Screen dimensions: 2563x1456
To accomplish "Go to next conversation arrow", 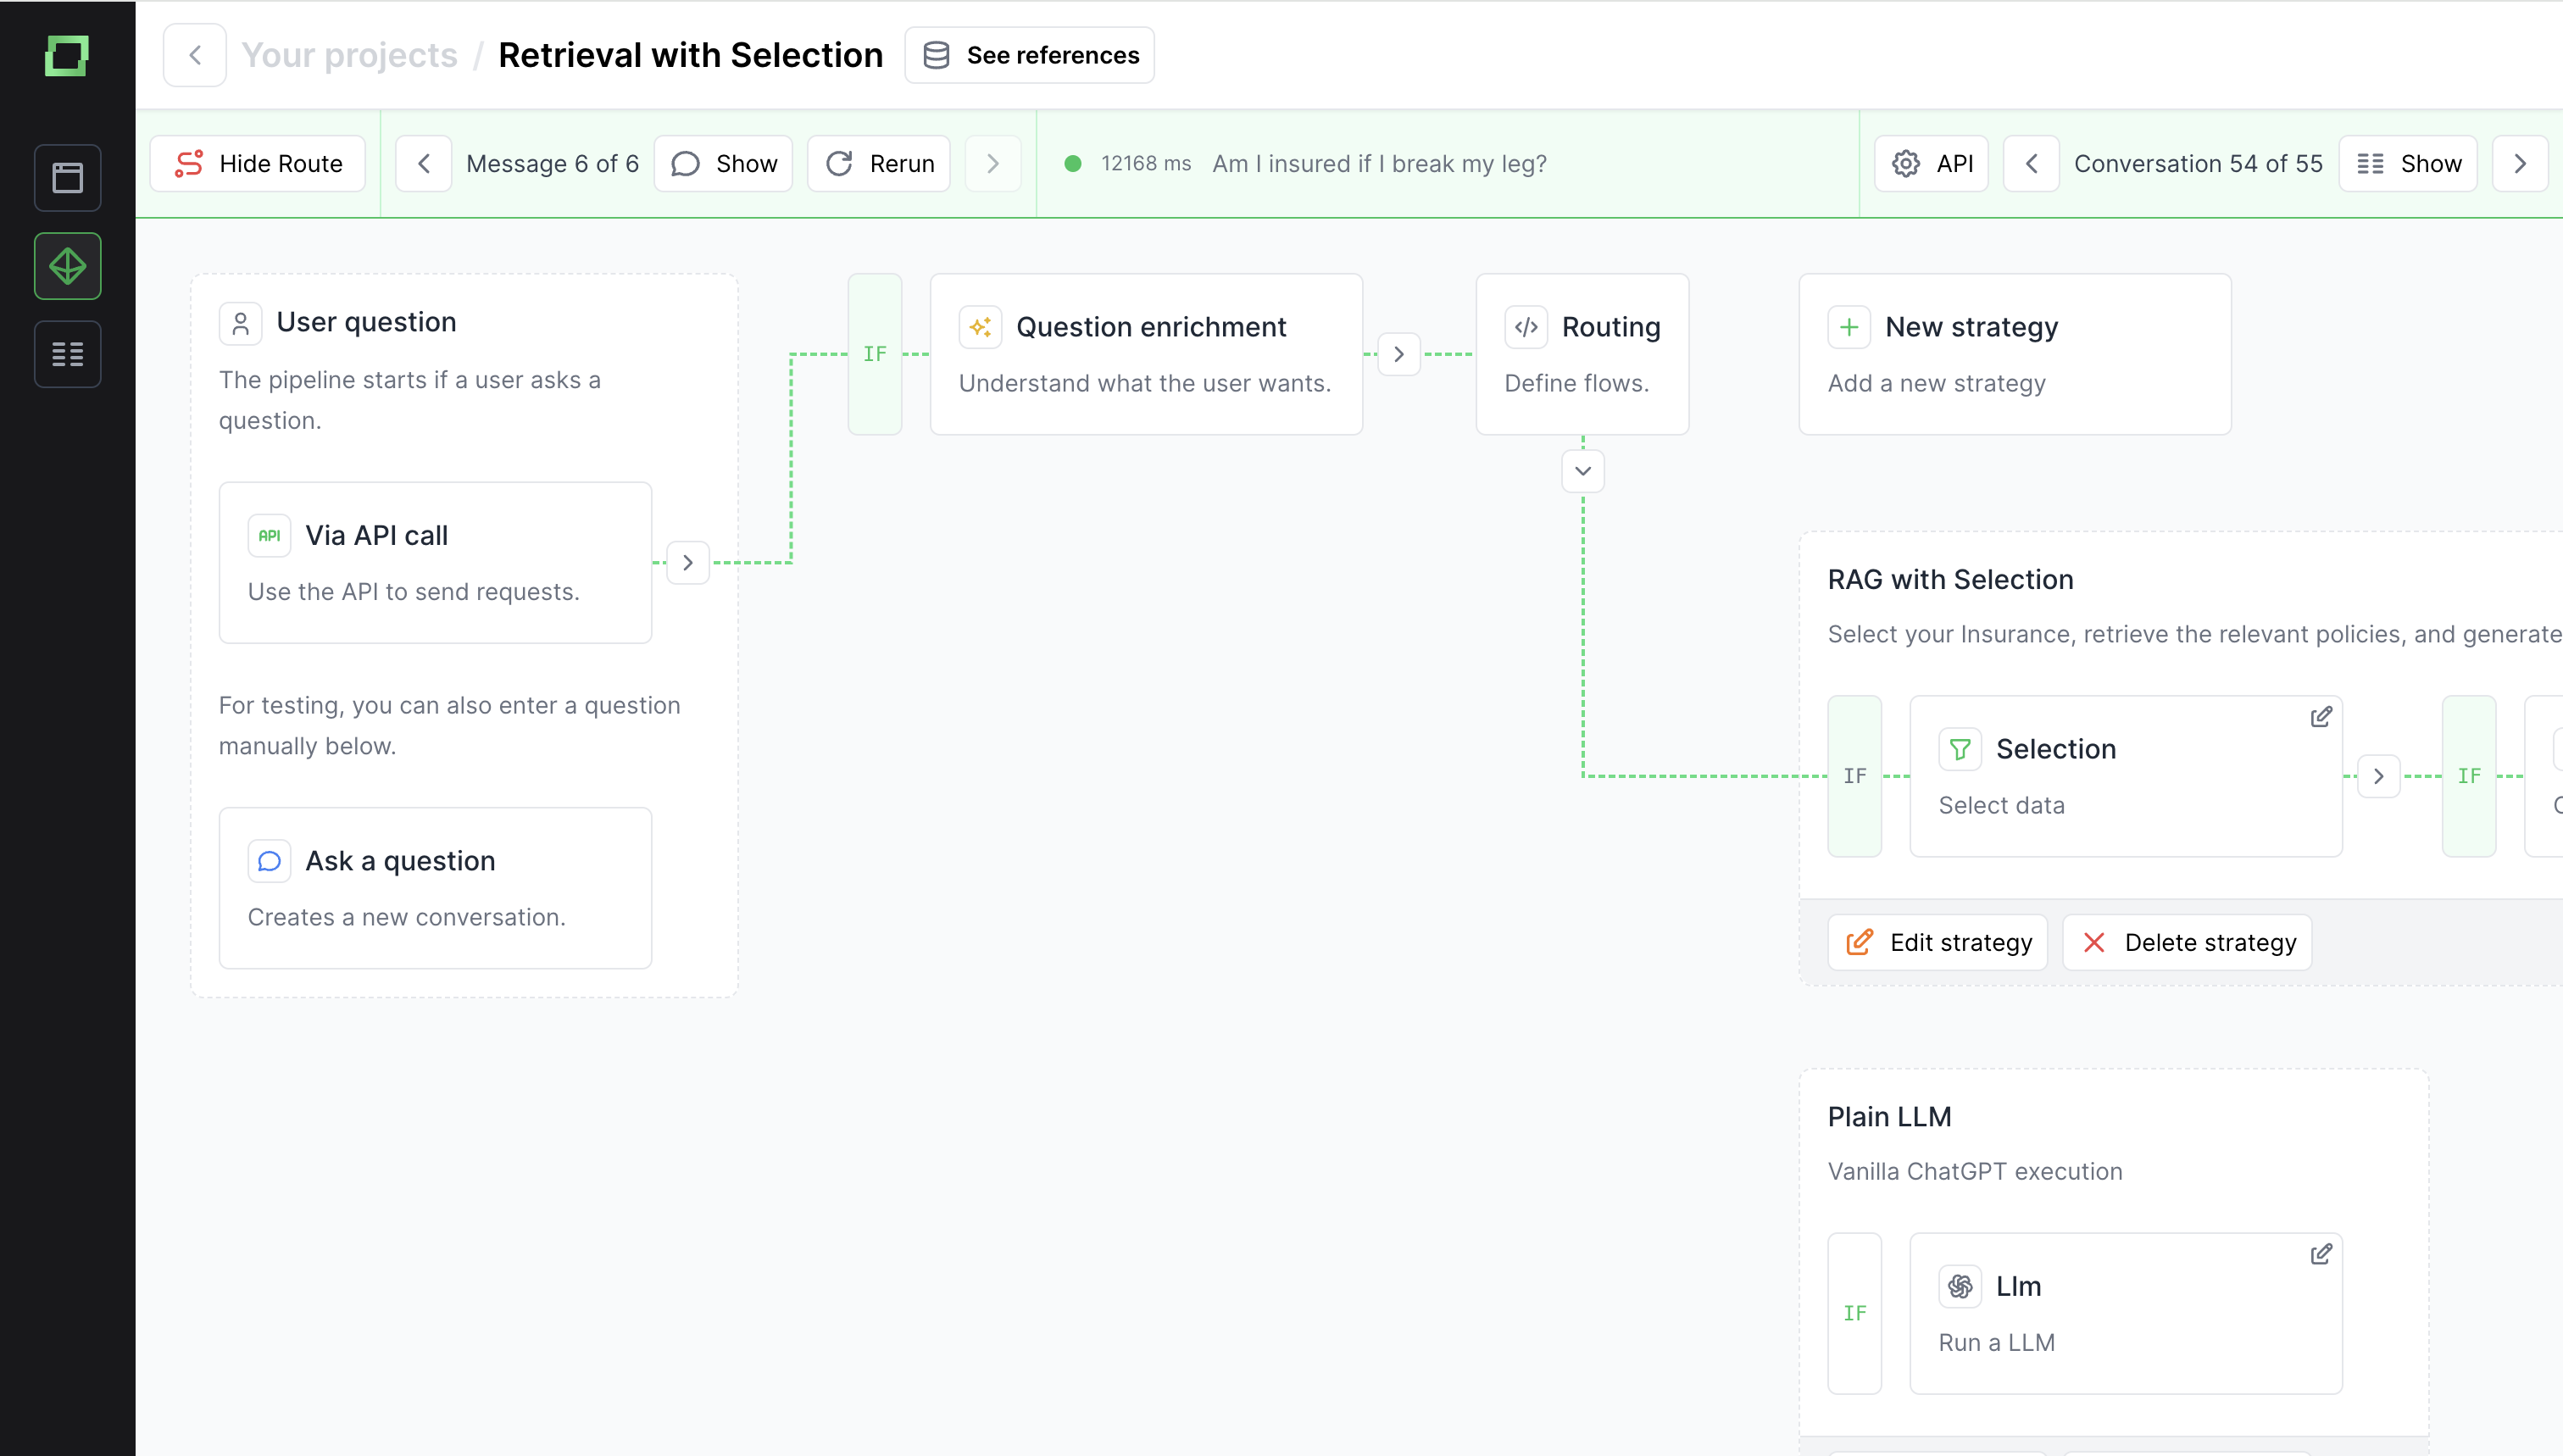I will coord(2520,163).
